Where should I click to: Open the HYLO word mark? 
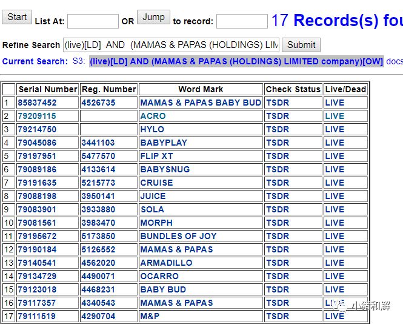point(152,129)
